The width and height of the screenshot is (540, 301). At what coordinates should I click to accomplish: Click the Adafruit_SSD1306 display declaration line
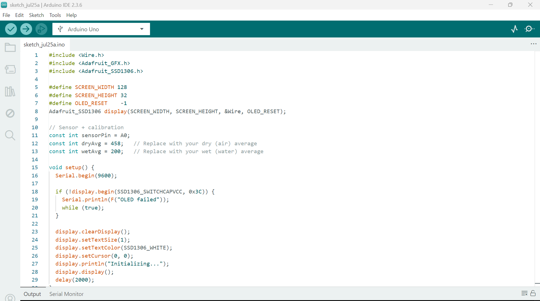(x=167, y=112)
